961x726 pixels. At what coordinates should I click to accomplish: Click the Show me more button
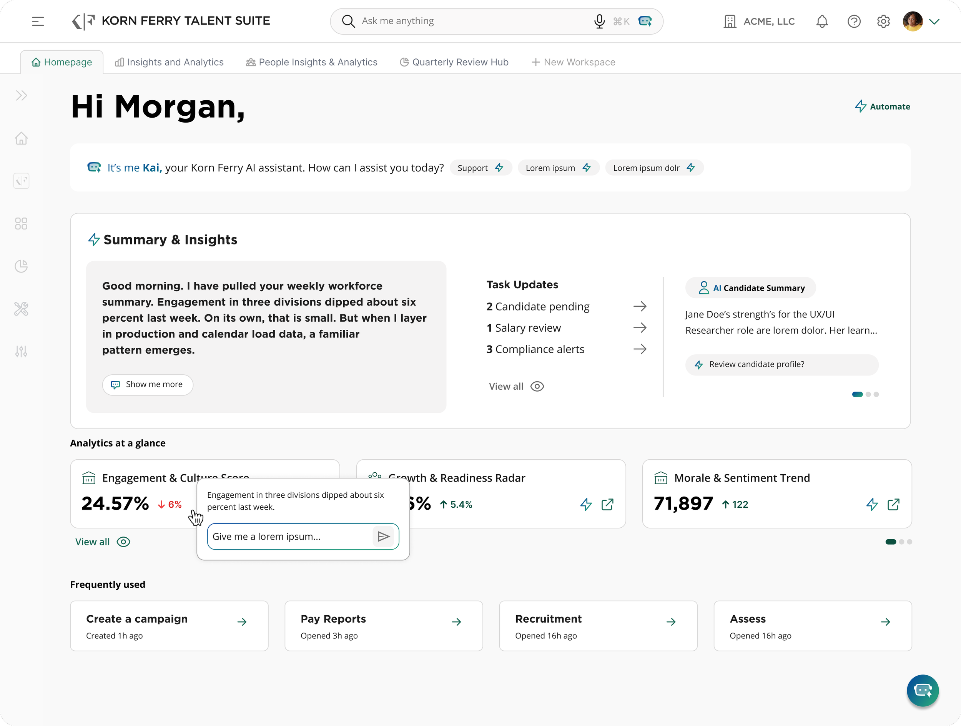[147, 384]
